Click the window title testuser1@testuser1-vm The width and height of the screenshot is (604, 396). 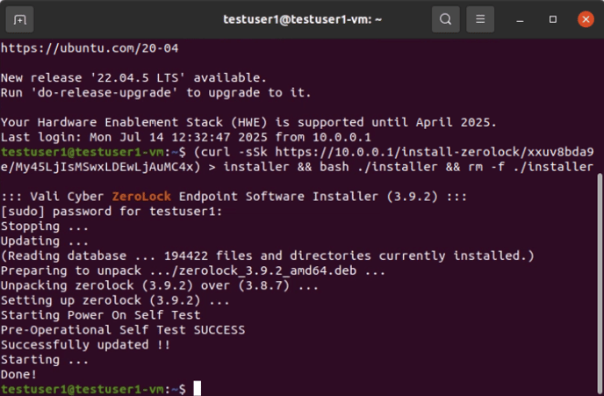[x=302, y=19]
